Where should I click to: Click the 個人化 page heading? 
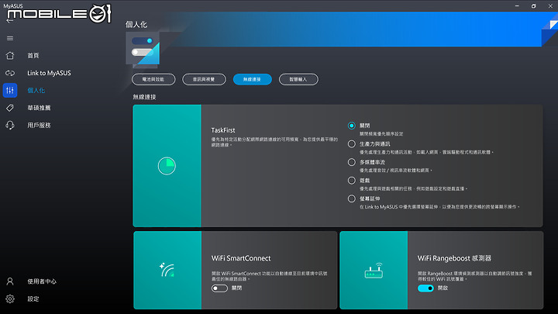click(136, 25)
